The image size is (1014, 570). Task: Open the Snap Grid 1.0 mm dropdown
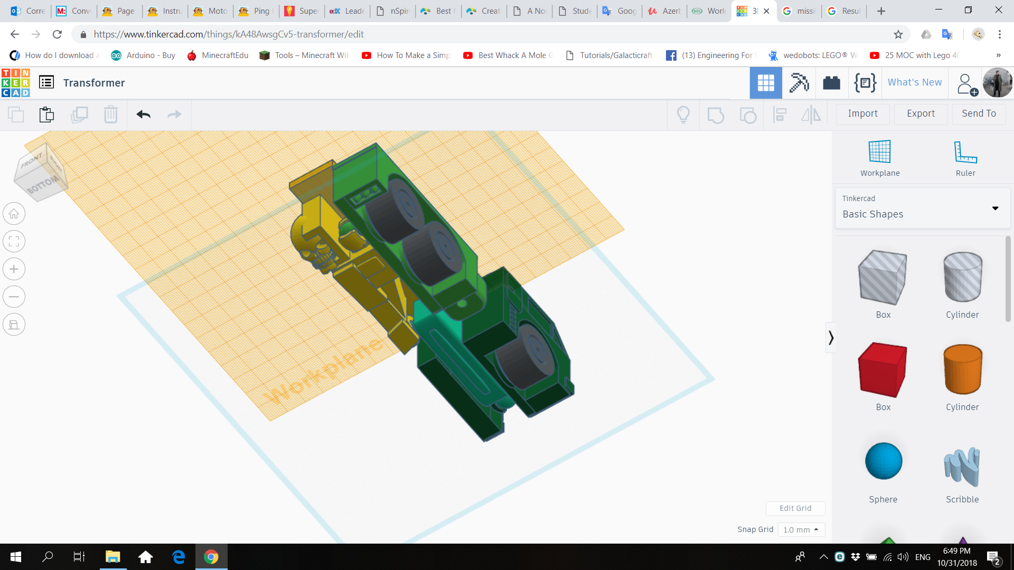(801, 529)
